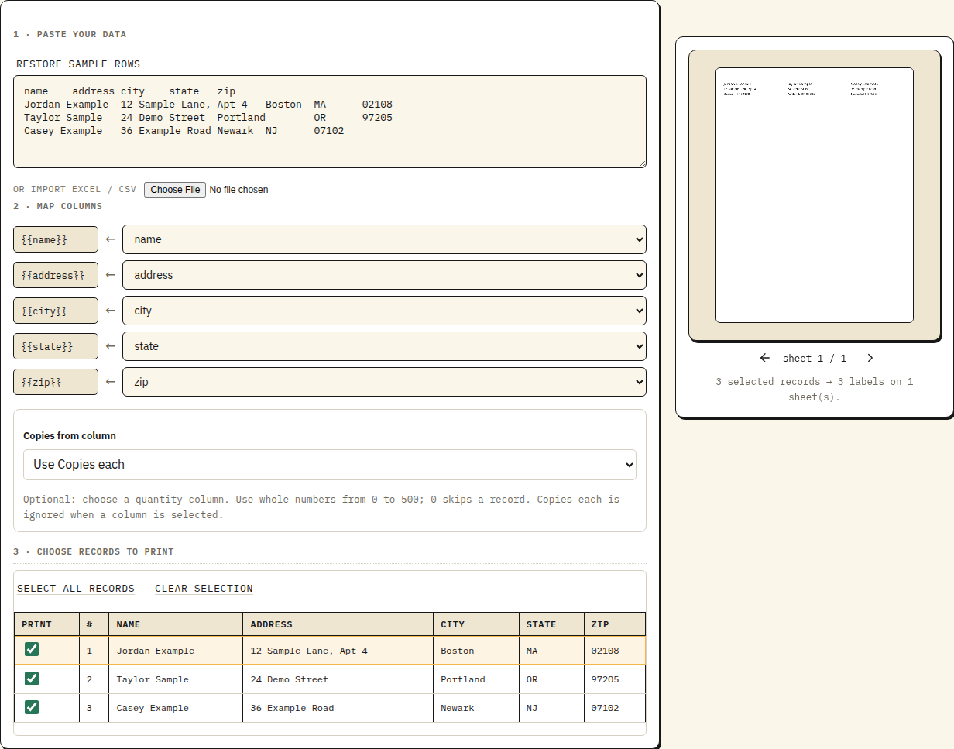The image size is (954, 749).
Task: Open the {{state}} column mapping dropdown
Action: pyautogui.click(x=384, y=346)
